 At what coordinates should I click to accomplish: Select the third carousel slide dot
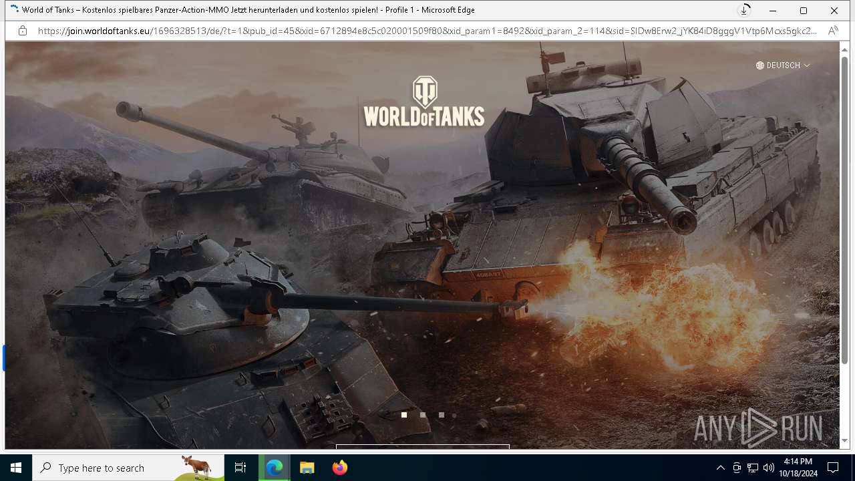[442, 415]
